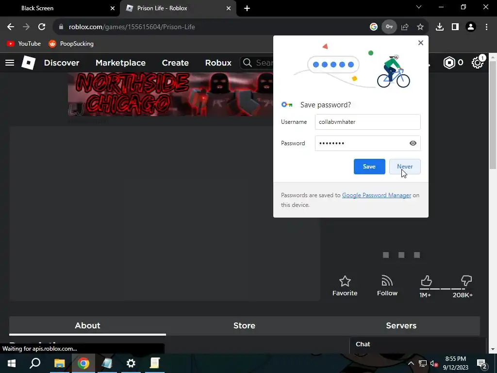Open Chrome profile avatar
497x373 pixels.
coord(471,27)
